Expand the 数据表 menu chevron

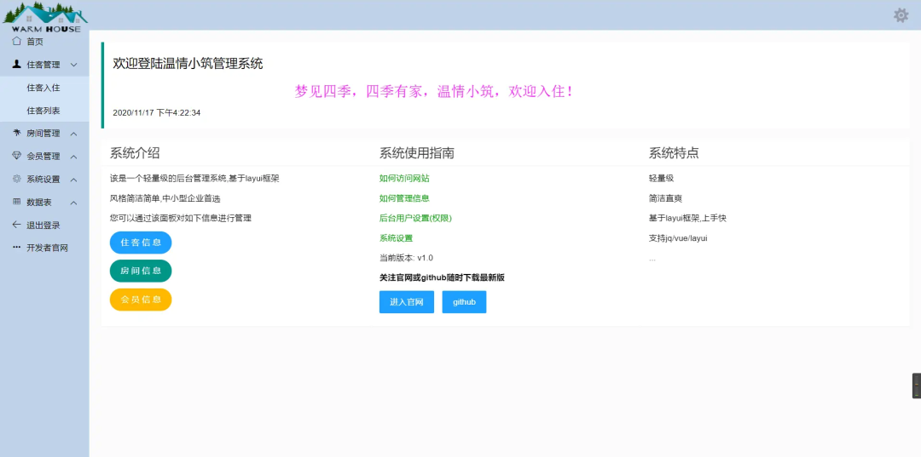tap(74, 203)
